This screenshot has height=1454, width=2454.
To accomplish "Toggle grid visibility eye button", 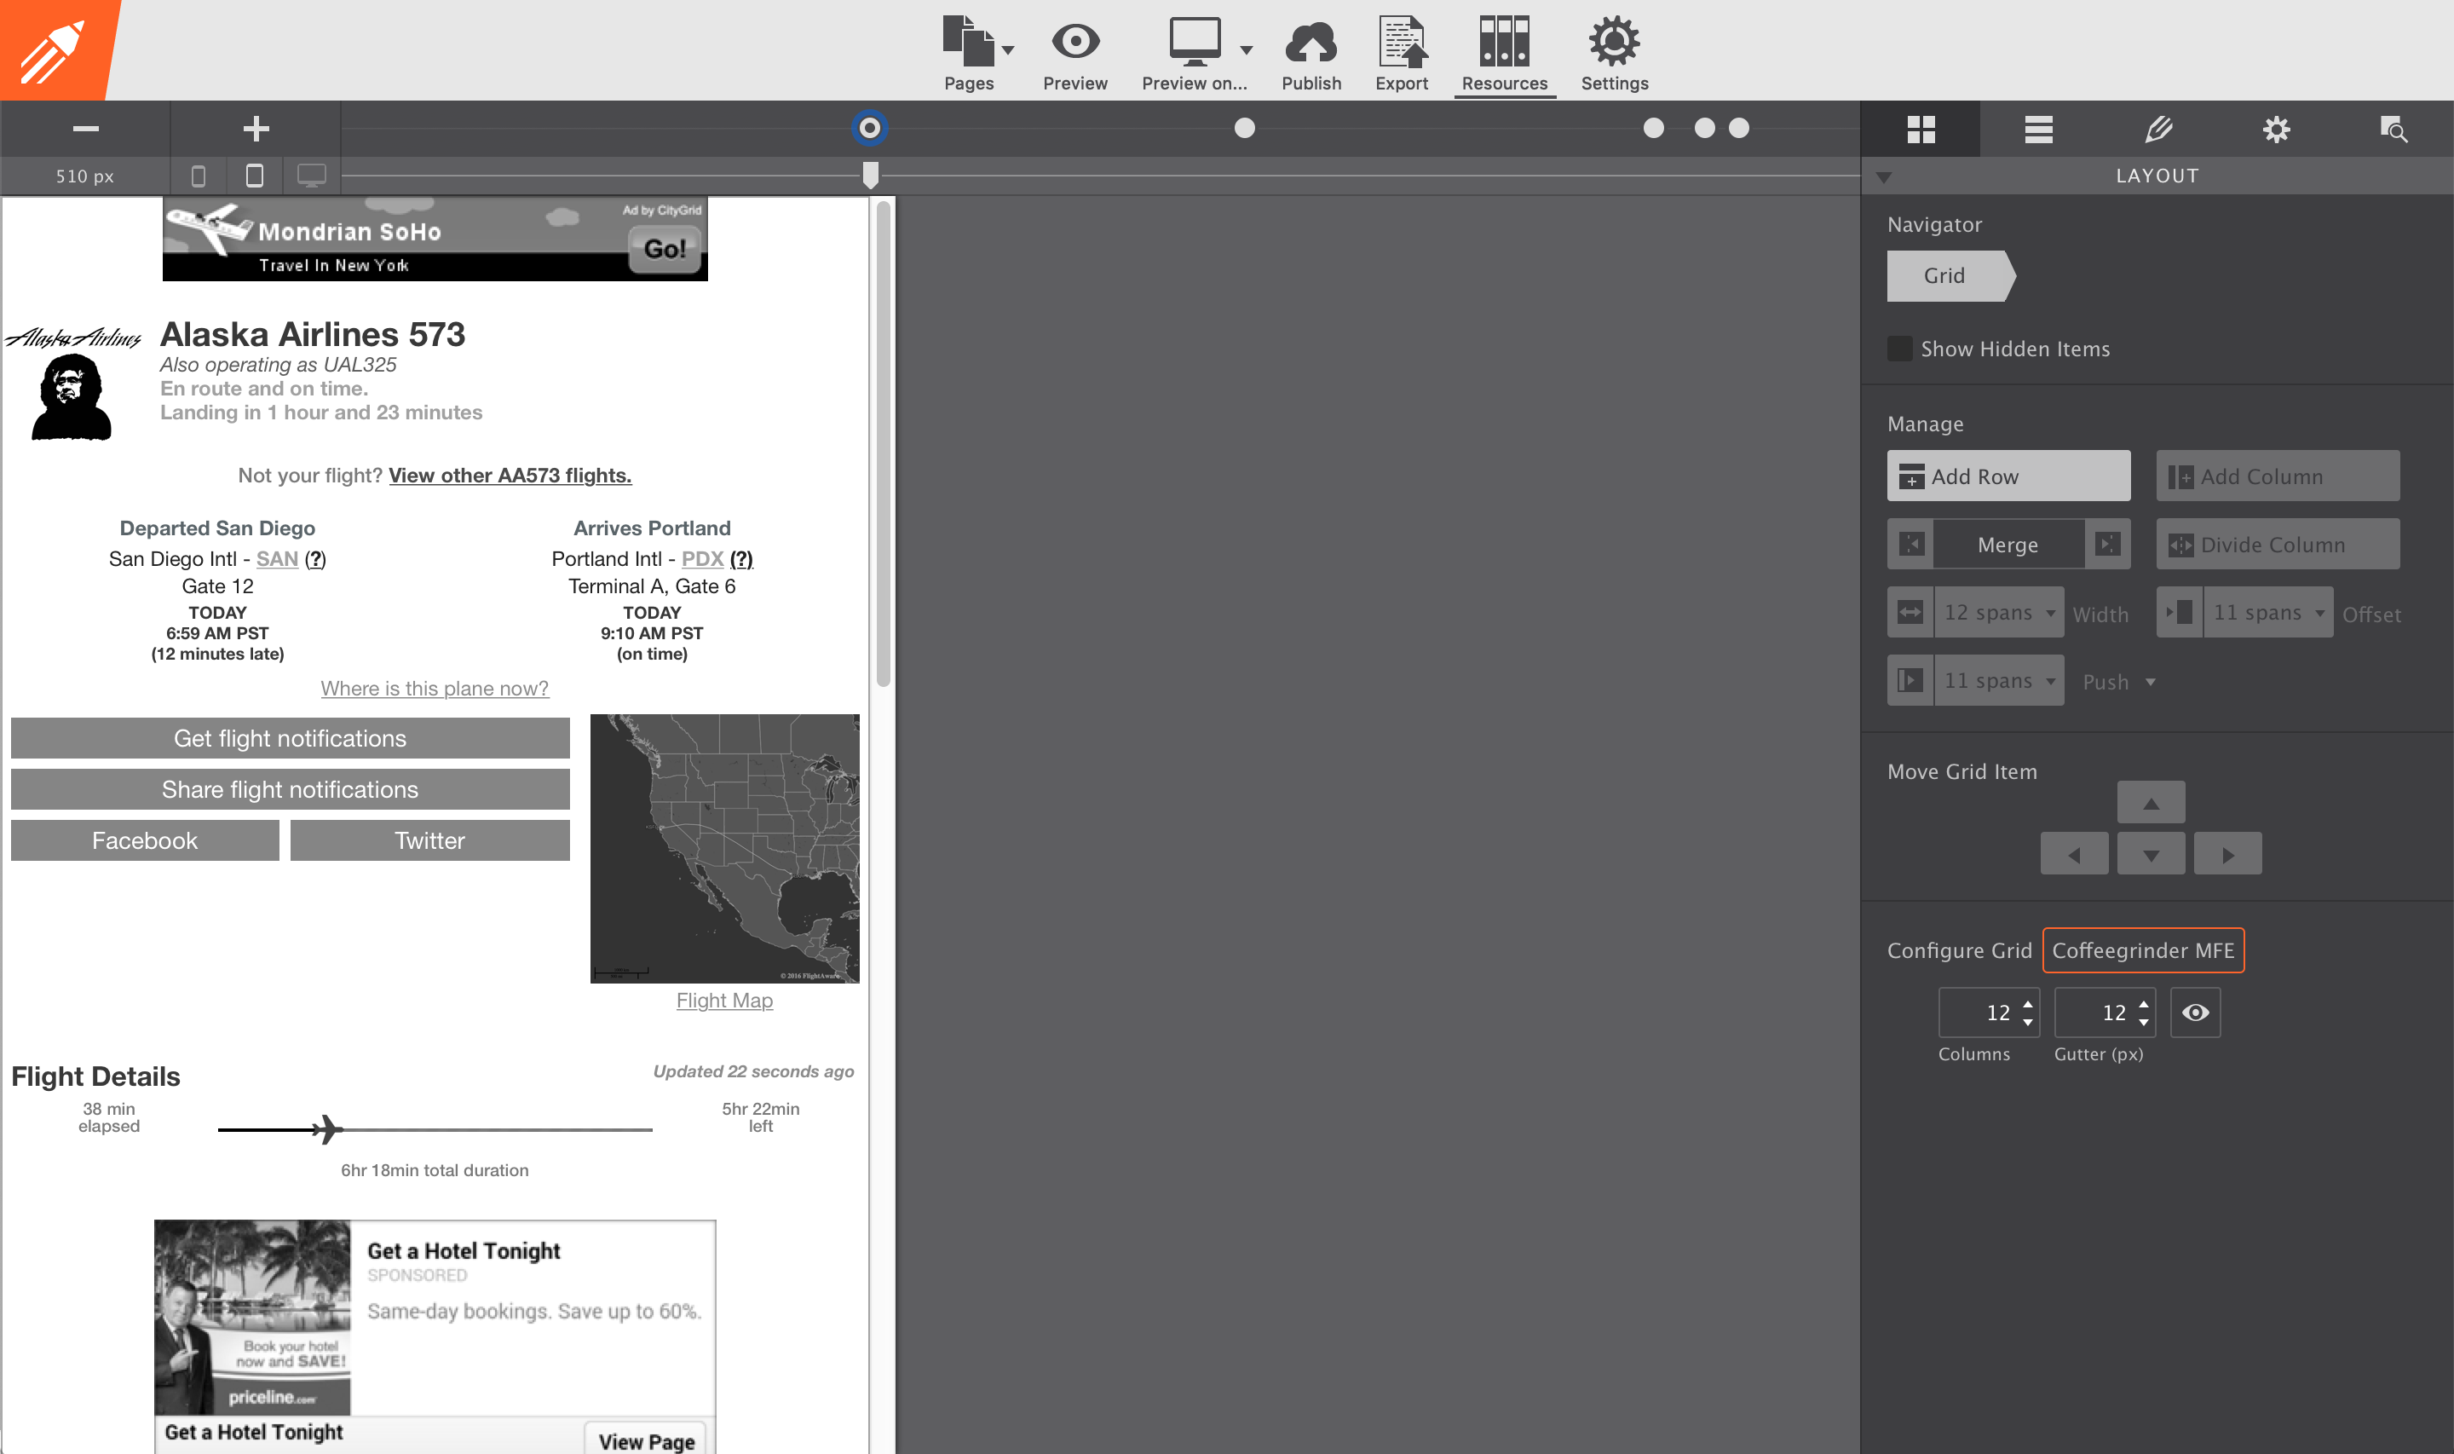I will tap(2196, 1013).
